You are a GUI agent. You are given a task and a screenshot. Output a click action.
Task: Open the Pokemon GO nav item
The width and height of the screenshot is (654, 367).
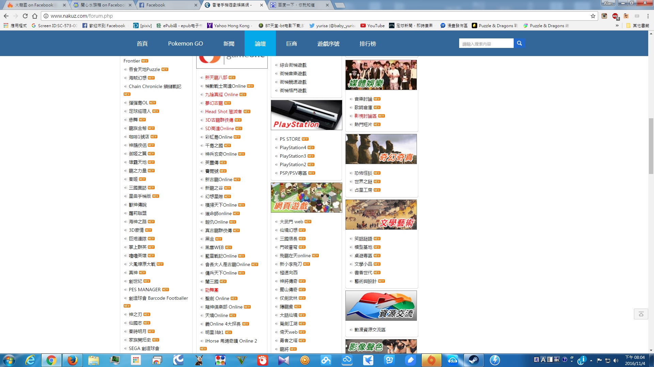[x=185, y=43]
